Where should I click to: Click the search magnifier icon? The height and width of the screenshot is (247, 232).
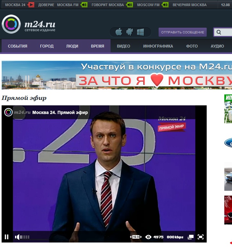tap(219, 32)
